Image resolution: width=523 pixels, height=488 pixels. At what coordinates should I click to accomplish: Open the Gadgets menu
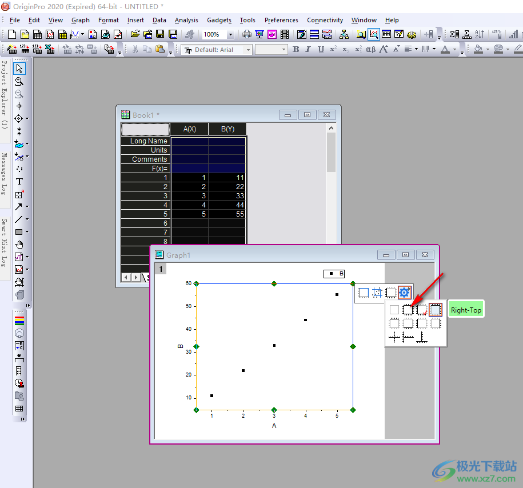pos(219,20)
